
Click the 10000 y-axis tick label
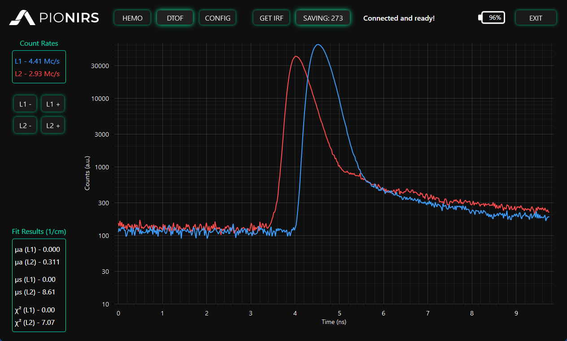pos(100,99)
